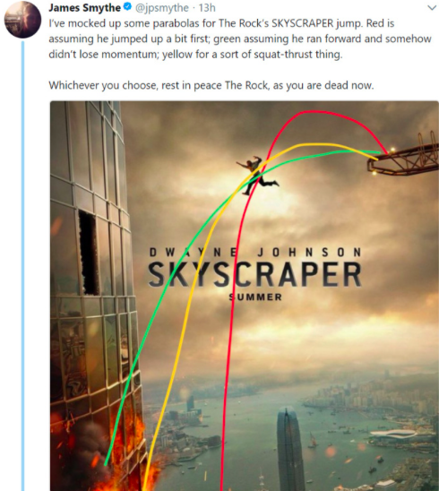Click the SUMMER text under the title
Screen dimensions: 439x491
pyautogui.click(x=255, y=297)
